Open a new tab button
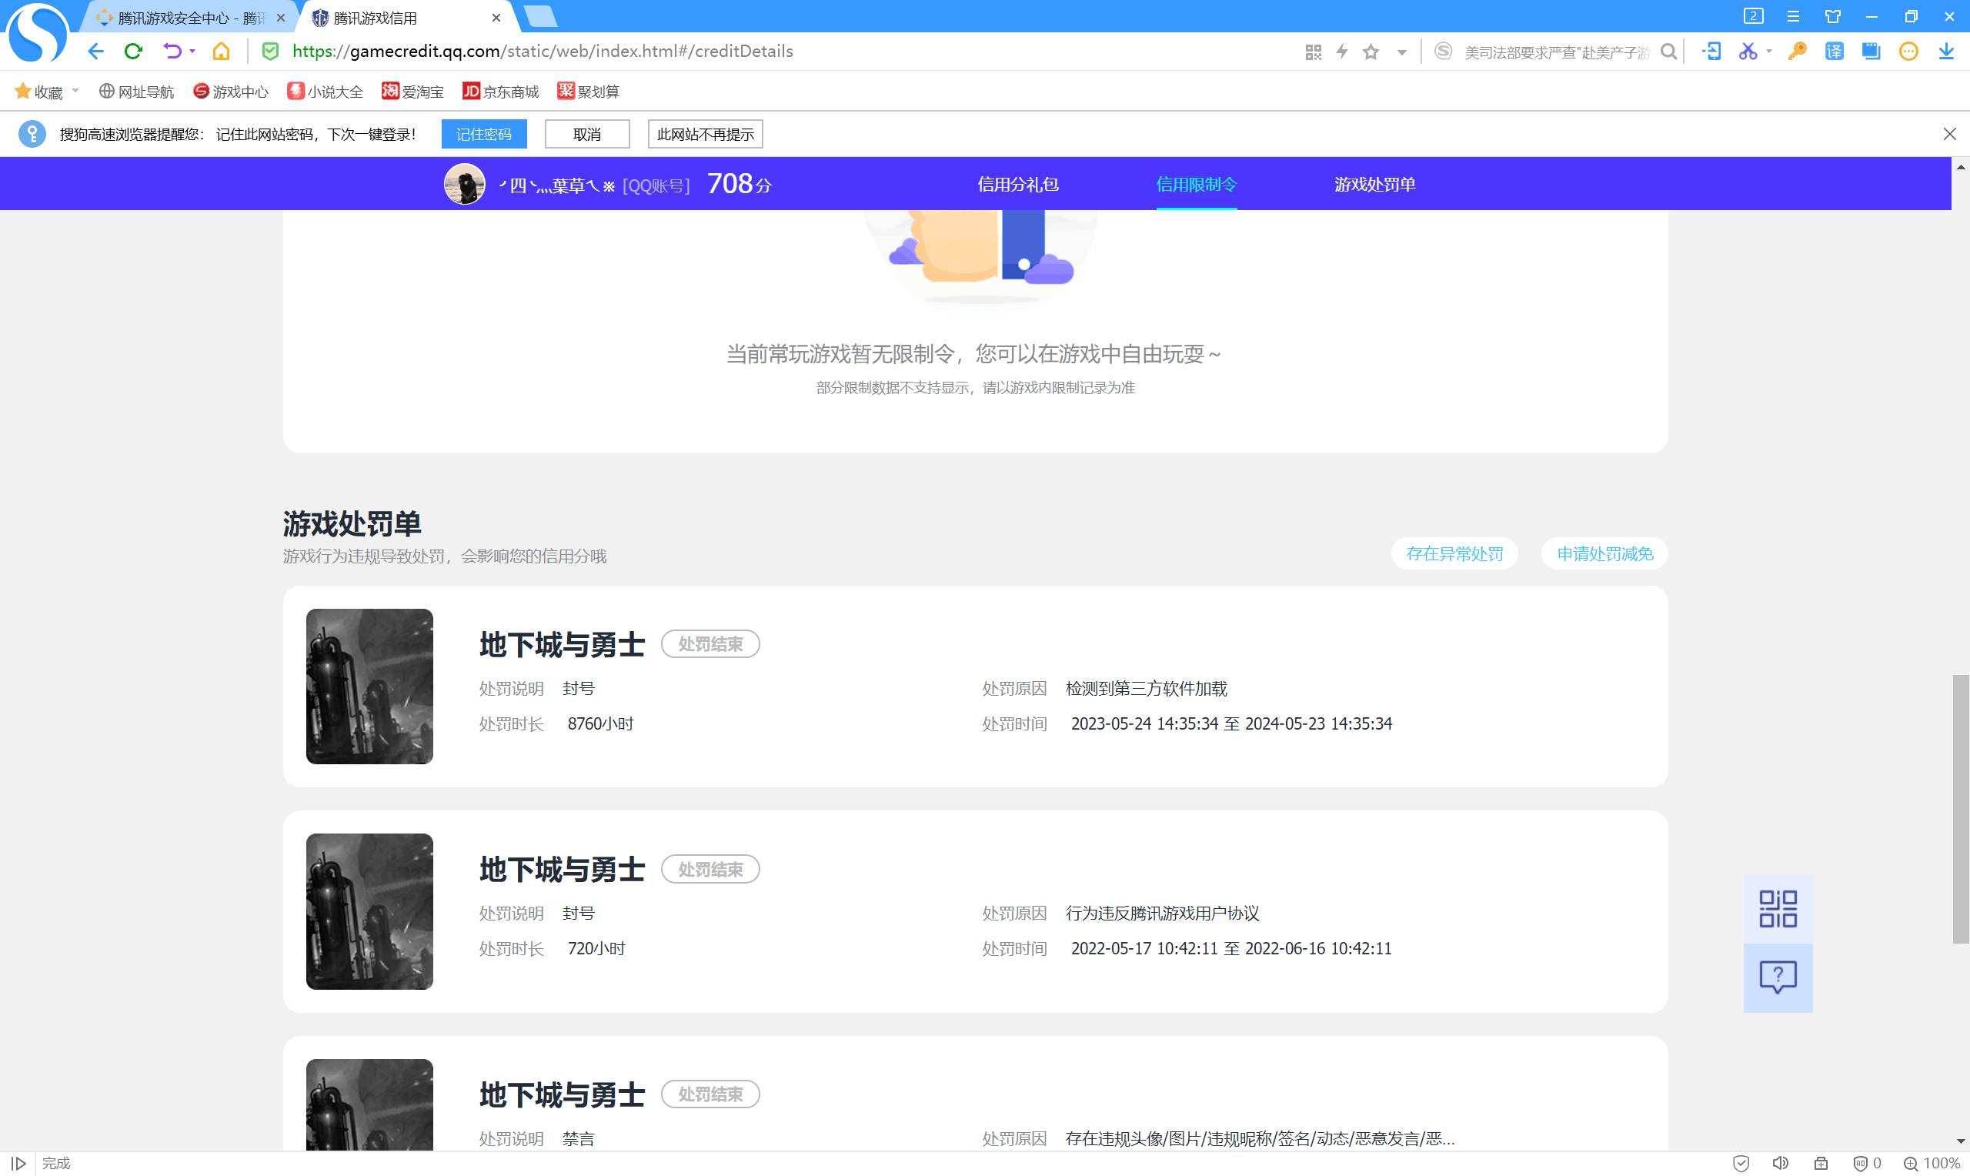Viewport: 1970px width, 1176px height. tap(540, 17)
